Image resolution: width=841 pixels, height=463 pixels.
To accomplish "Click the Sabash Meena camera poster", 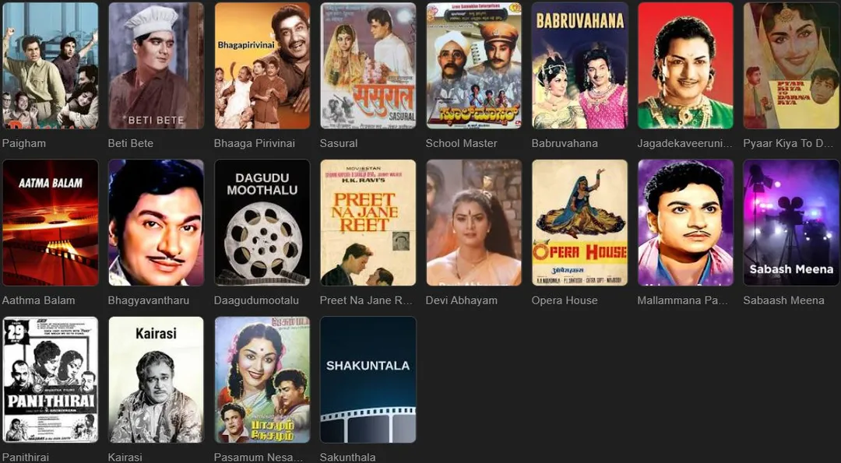I will click(x=791, y=223).
